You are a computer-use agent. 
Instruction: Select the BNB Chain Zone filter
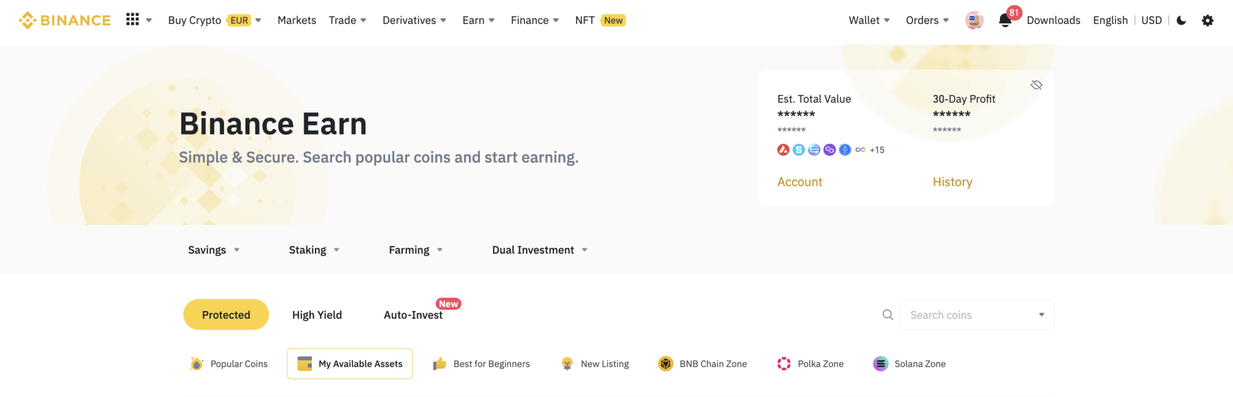[703, 364]
